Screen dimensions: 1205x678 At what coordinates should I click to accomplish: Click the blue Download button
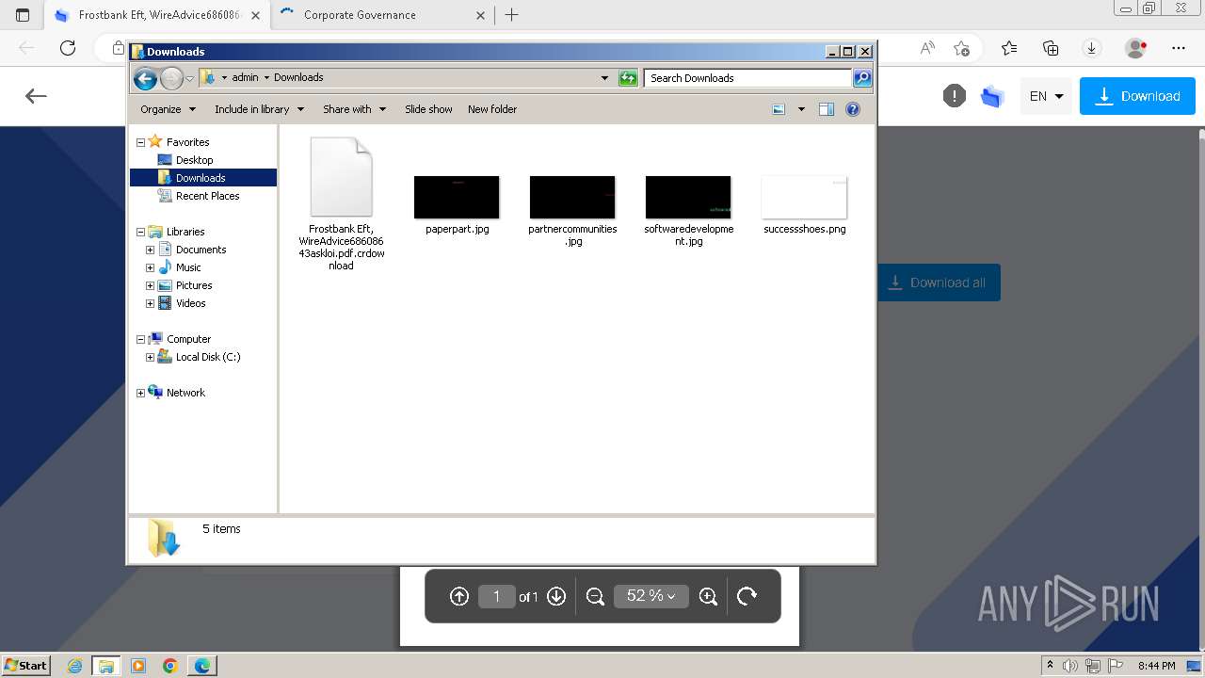coord(1137,96)
